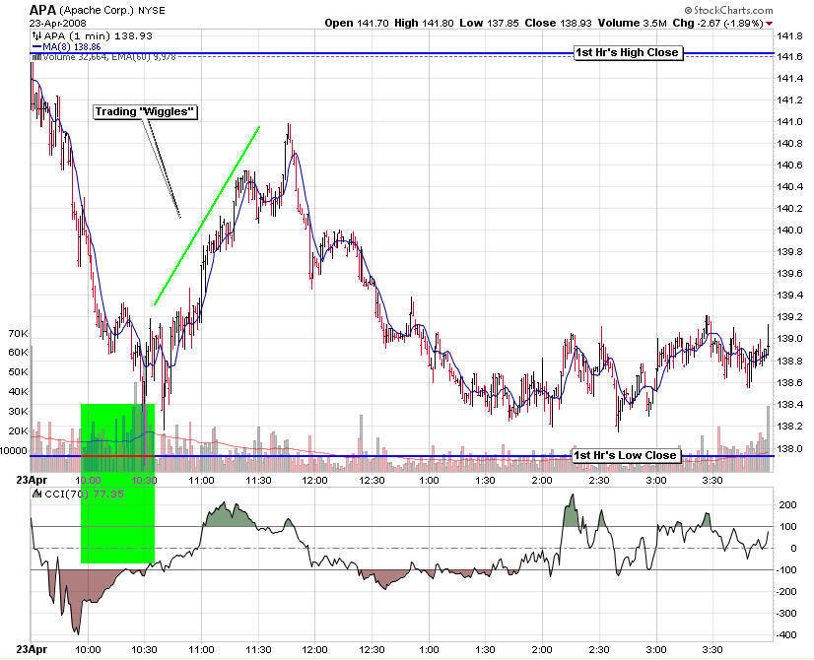Click the CCI(70) indicator icon
Viewport: 814px width, 660px height.
click(x=36, y=494)
